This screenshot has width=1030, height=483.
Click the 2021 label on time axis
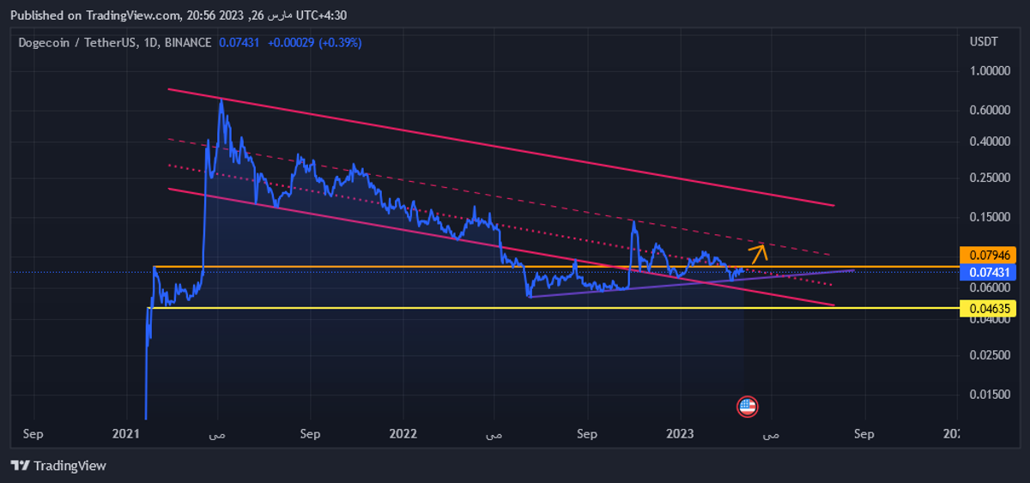[x=126, y=433]
